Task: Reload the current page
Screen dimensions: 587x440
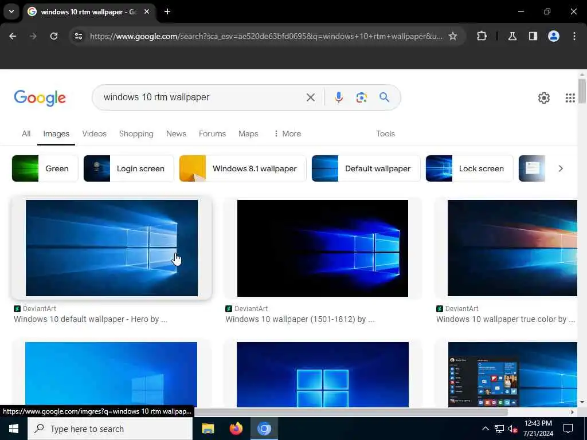Action: pyautogui.click(x=54, y=36)
